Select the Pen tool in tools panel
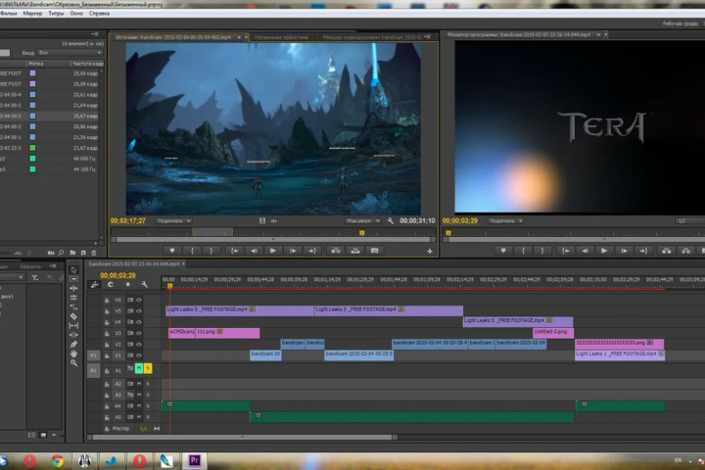This screenshot has width=705, height=470. click(x=73, y=345)
